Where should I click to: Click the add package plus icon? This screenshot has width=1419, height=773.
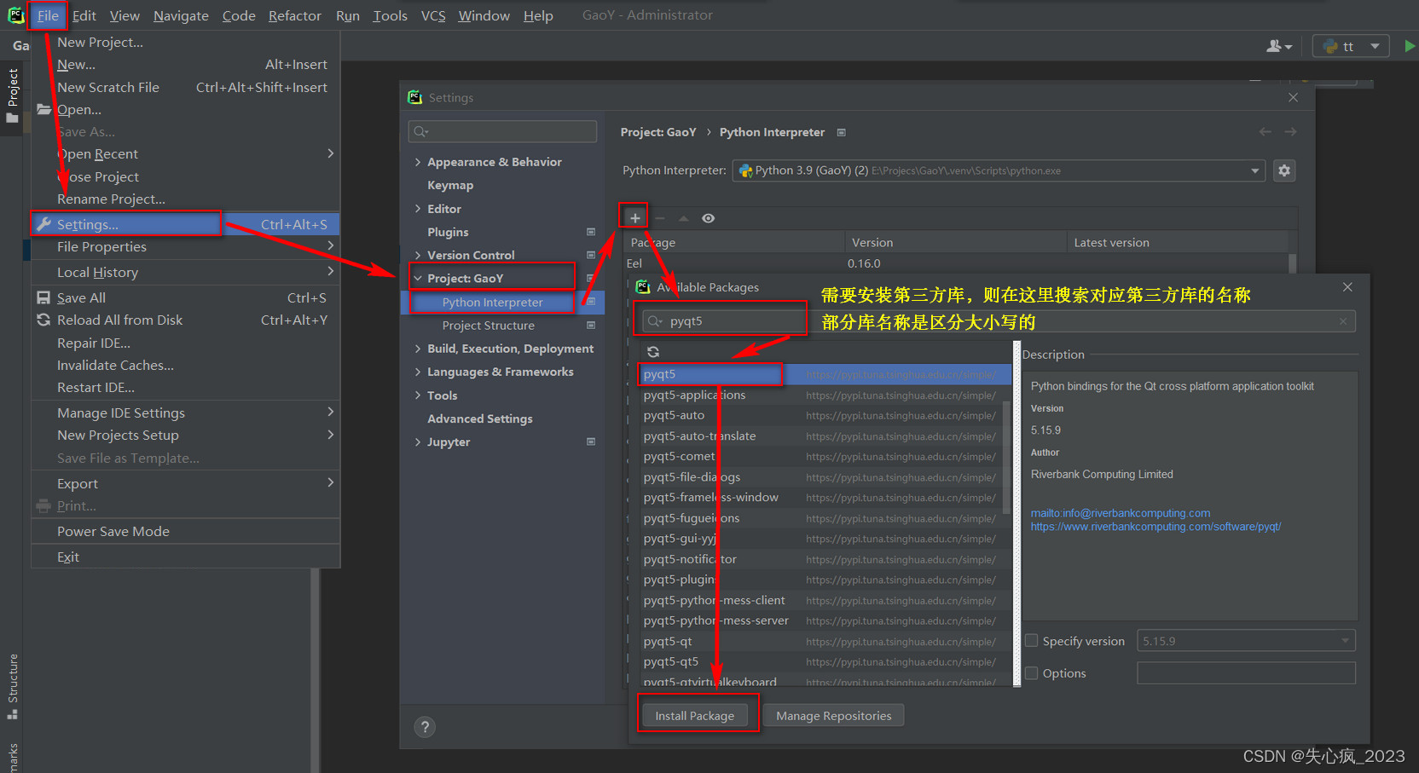click(634, 218)
